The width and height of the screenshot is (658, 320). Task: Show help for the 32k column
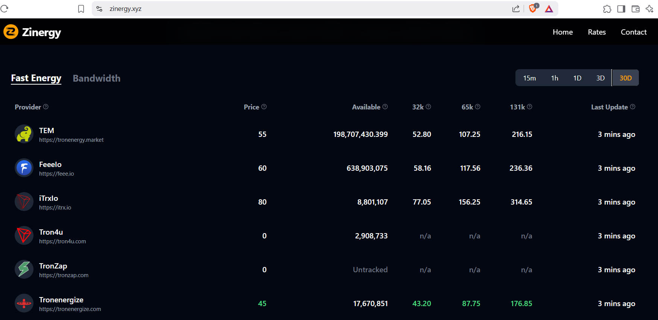428,107
